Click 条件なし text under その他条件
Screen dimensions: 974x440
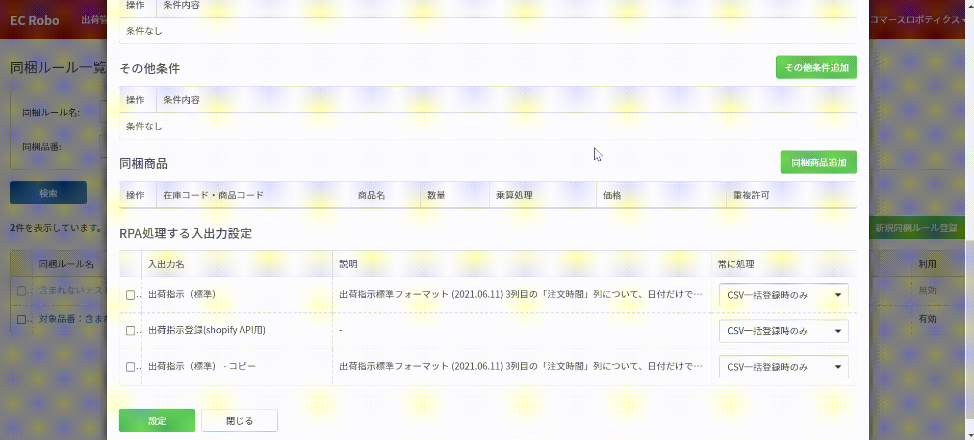point(144,126)
